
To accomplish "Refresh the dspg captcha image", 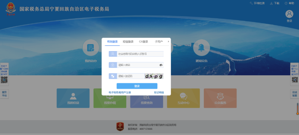I will 154,76.
